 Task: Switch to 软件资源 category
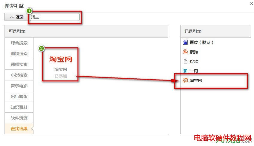[19, 118]
